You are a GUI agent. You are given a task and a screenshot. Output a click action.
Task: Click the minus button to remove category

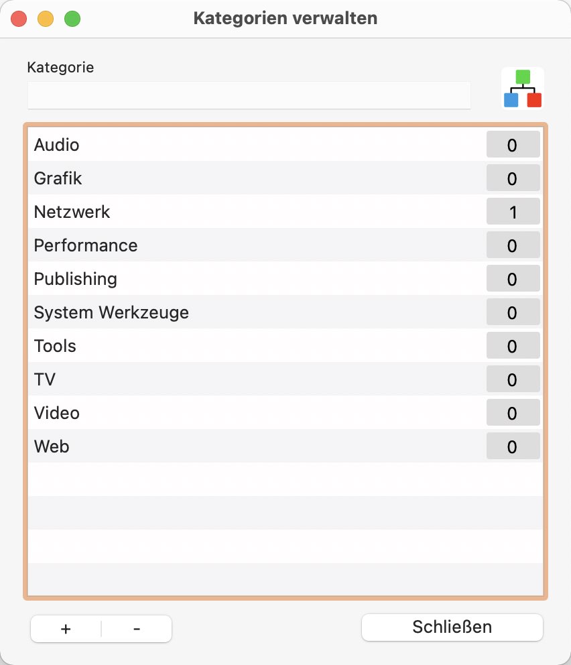tap(137, 629)
